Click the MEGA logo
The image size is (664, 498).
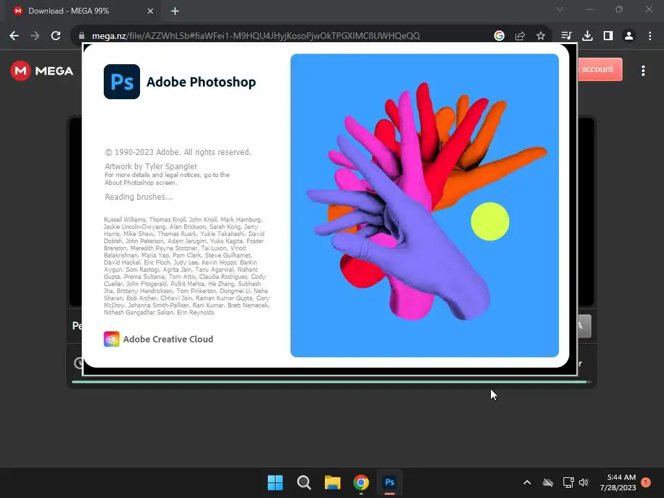42,71
